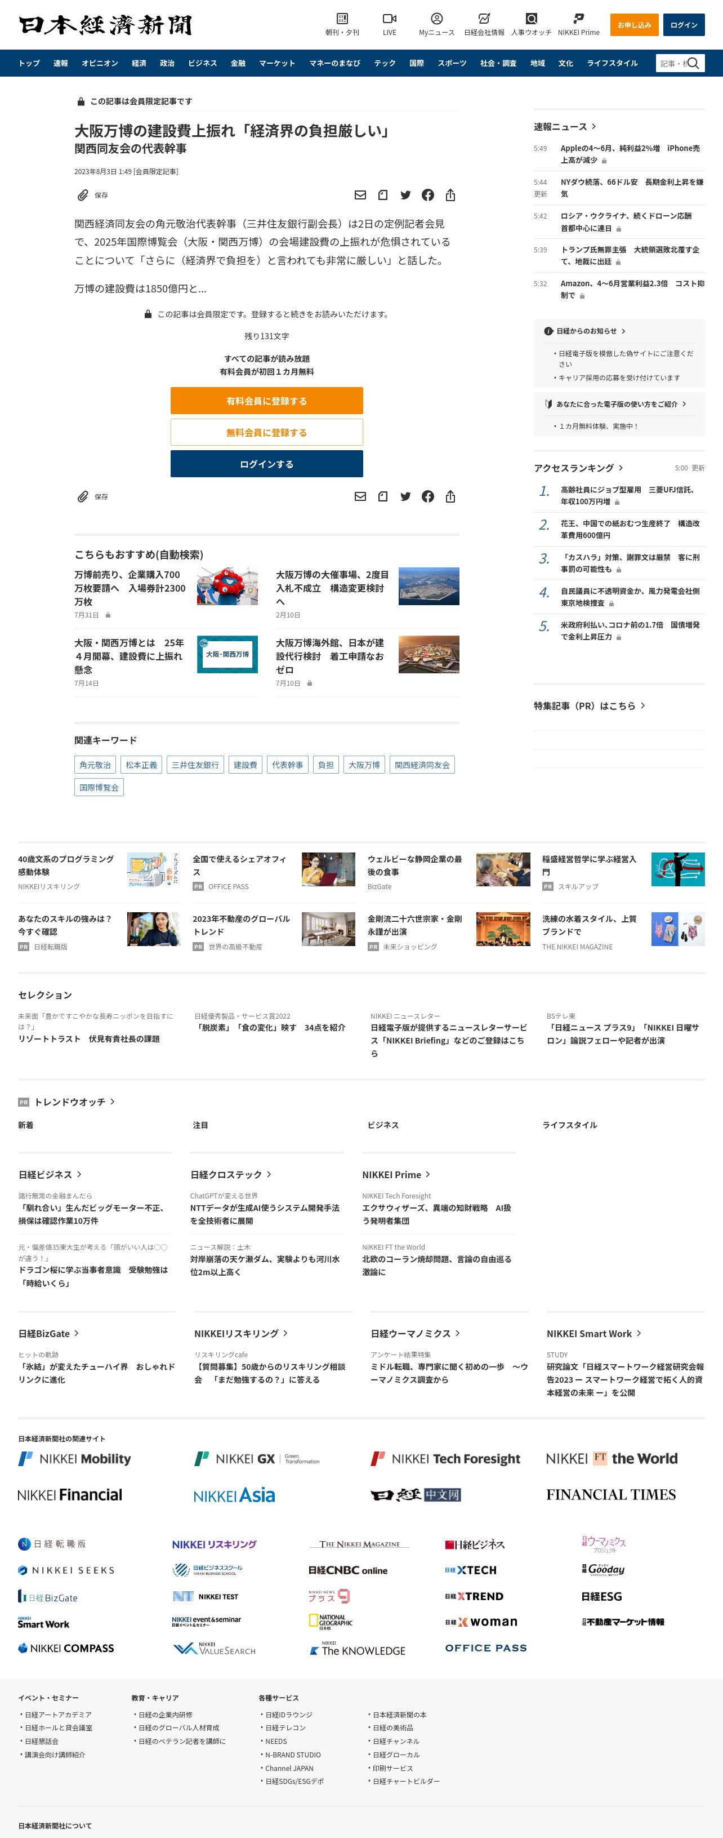The height and width of the screenshot is (1838, 723).
Task: Open トレンドウオッチ section chevron
Action: [x=113, y=1102]
